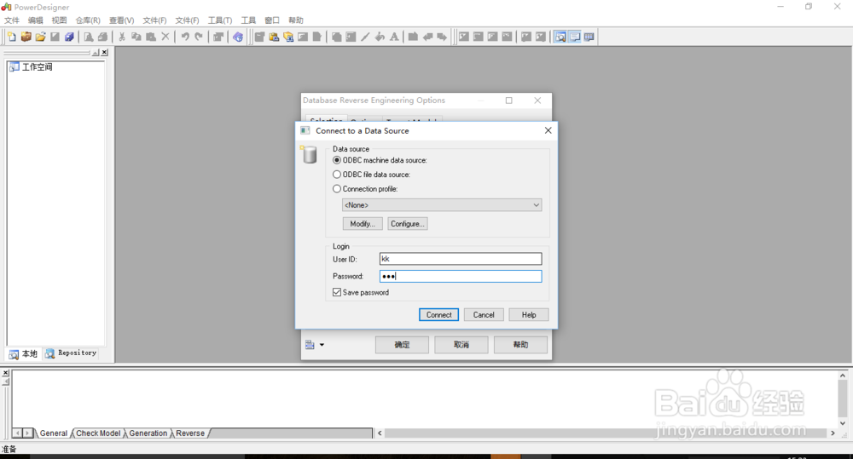
Task: Click the Cut scissors icon
Action: pyautogui.click(x=122, y=37)
